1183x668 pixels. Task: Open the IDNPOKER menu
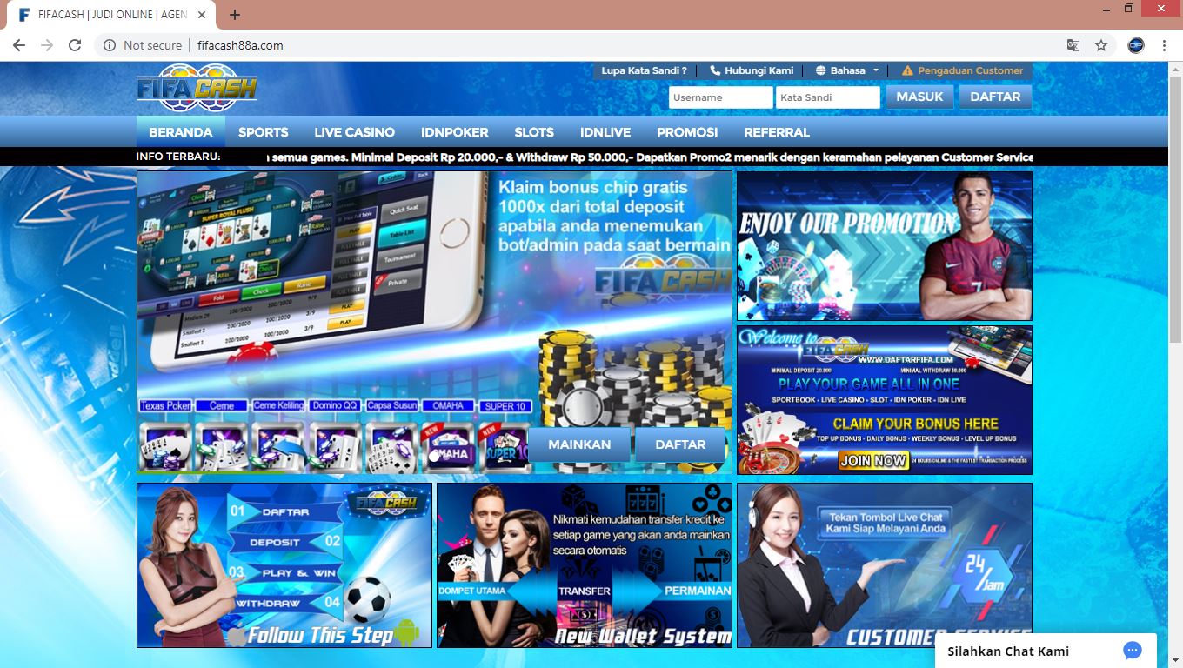click(x=455, y=132)
